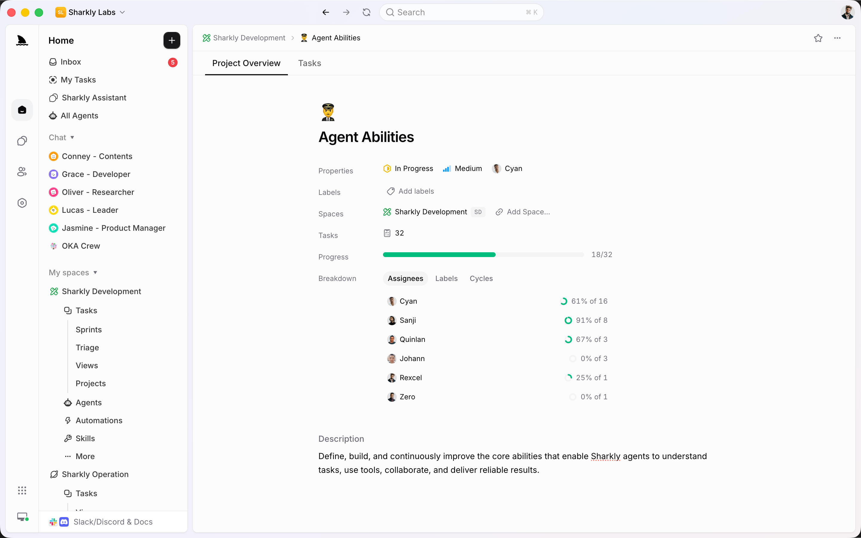This screenshot has height=538, width=861.
Task: Click the pilot emoji project icon
Action: pos(328,112)
